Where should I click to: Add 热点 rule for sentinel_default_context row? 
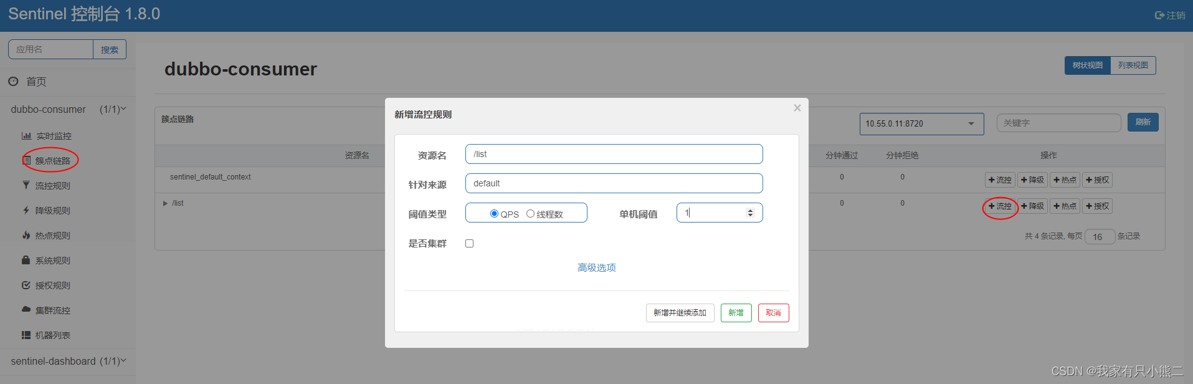(x=1065, y=180)
